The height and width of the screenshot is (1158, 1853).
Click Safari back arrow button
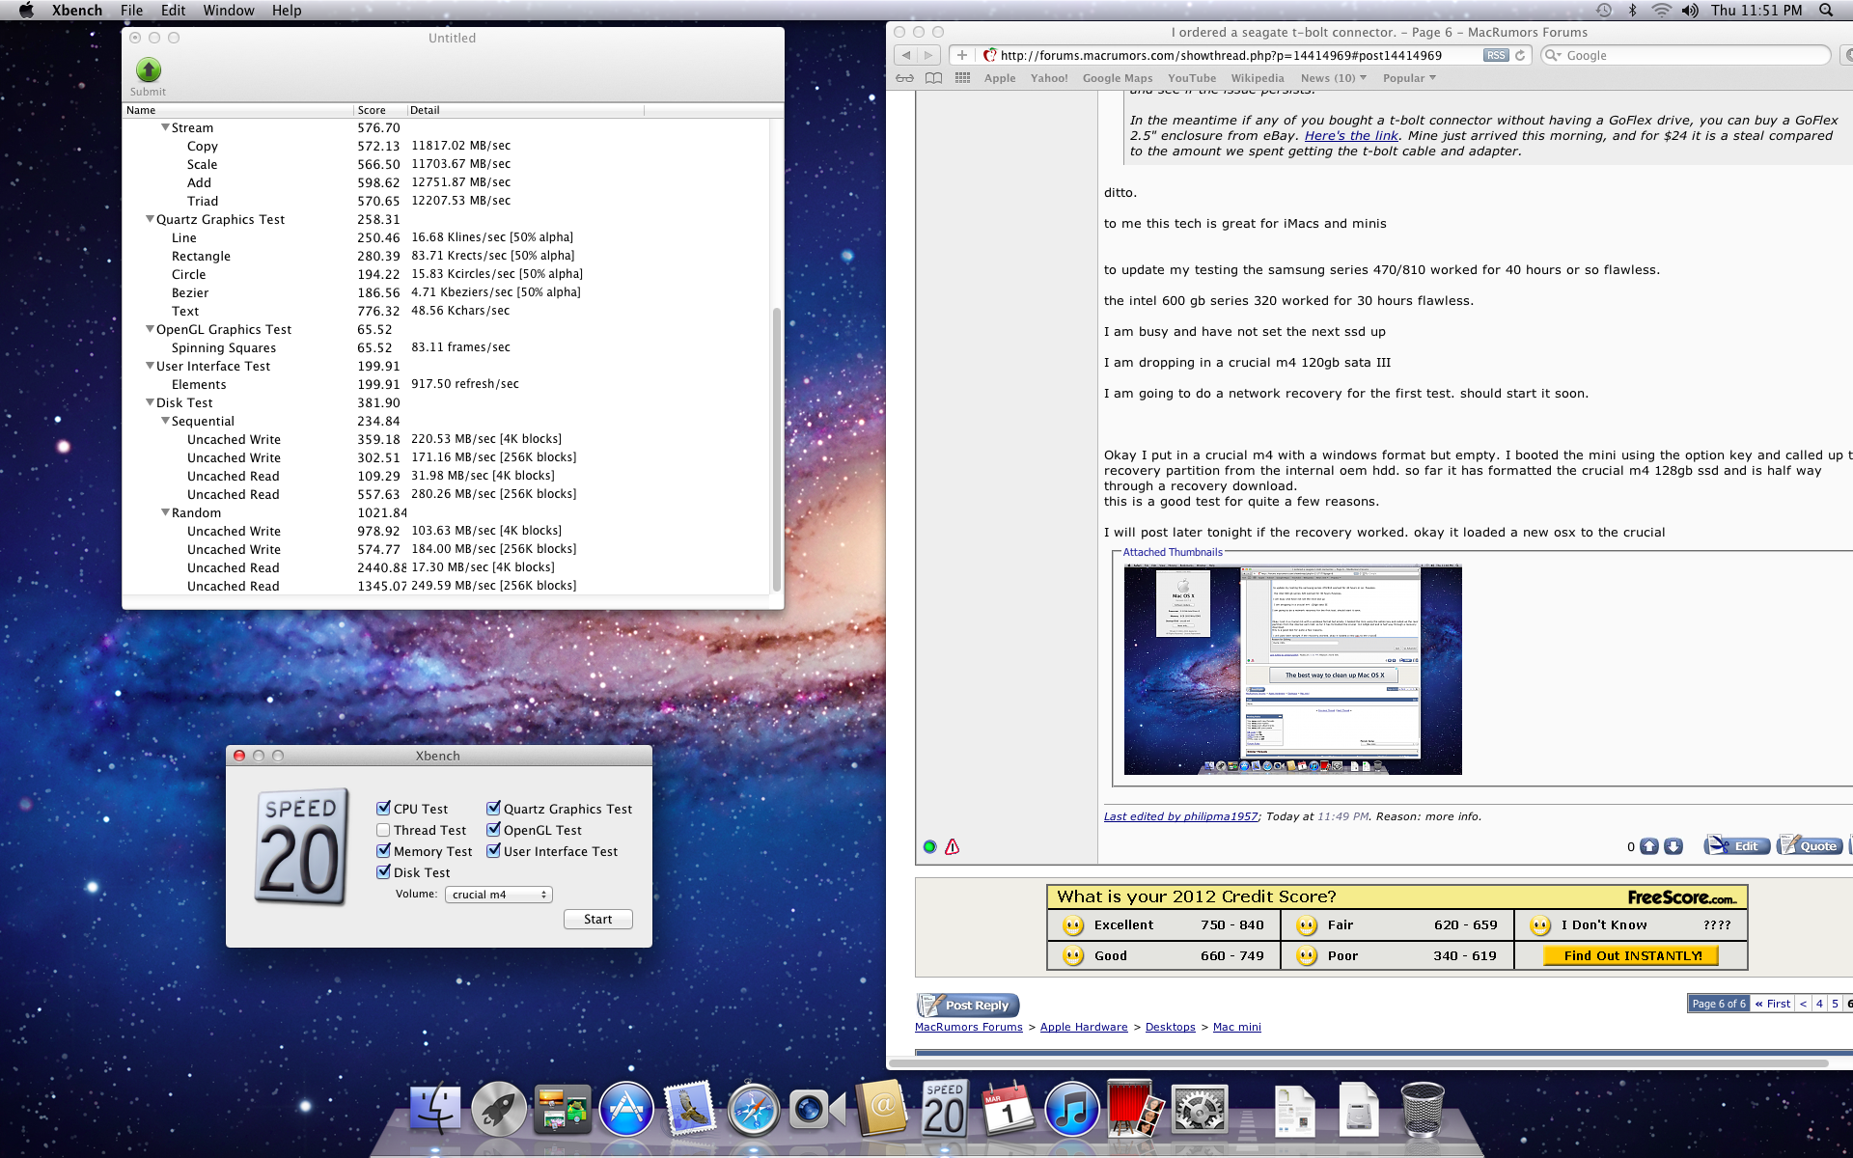(x=906, y=55)
